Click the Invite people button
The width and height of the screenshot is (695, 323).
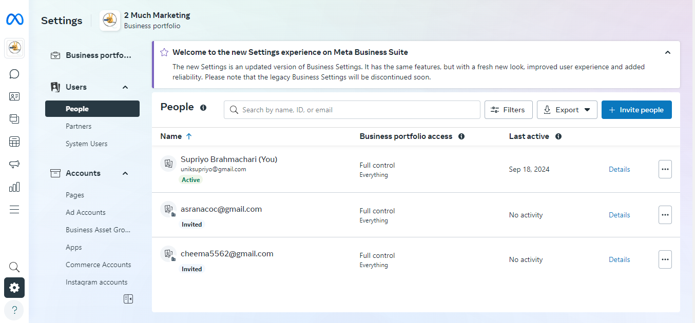point(636,110)
